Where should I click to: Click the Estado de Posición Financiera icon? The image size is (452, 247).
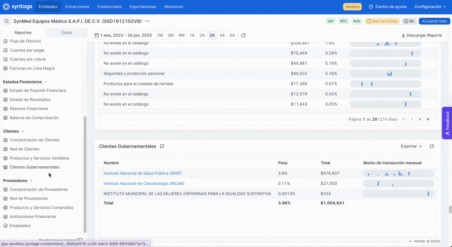point(5,90)
